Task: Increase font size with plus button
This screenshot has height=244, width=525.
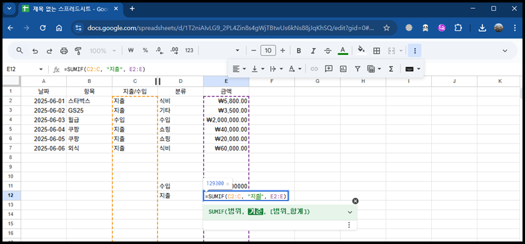Action: (x=282, y=51)
